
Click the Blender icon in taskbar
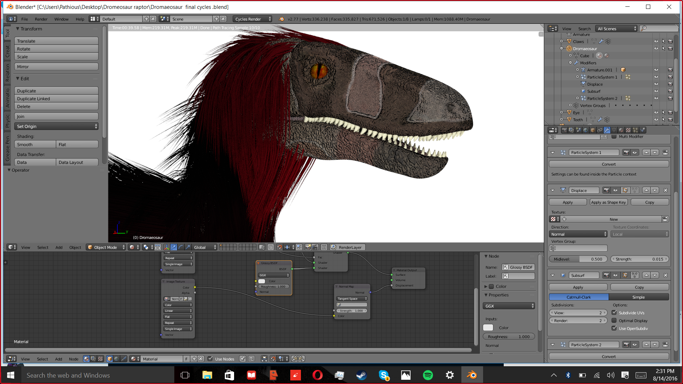[472, 375]
